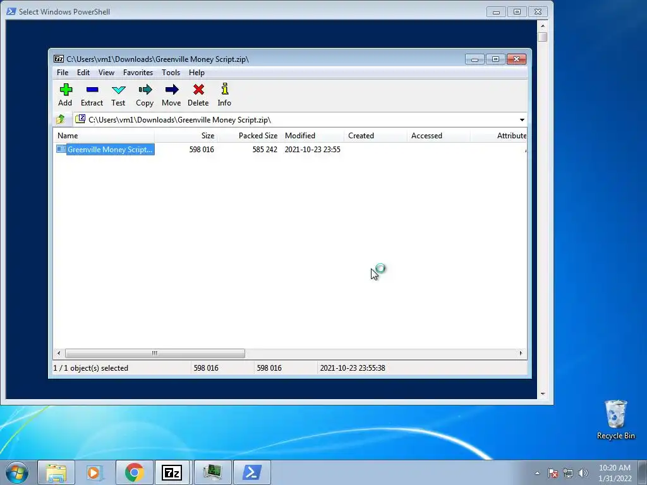This screenshot has height=485, width=647.
Task: Open the Info icon in toolbar
Action: coord(224,95)
